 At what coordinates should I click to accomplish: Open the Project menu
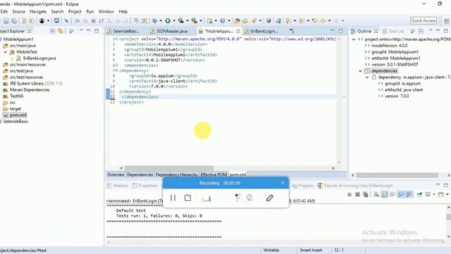point(75,11)
